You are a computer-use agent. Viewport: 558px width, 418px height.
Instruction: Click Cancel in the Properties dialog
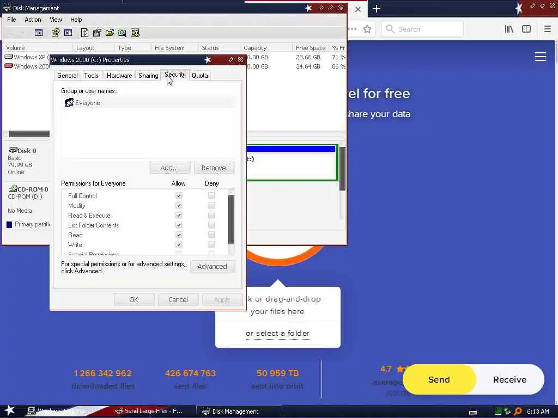pos(178,299)
